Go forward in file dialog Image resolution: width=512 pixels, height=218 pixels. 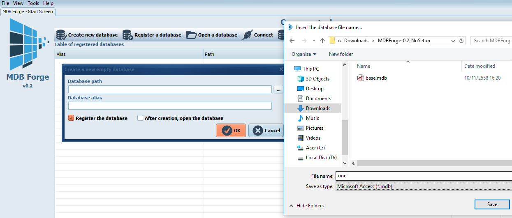(x=304, y=41)
